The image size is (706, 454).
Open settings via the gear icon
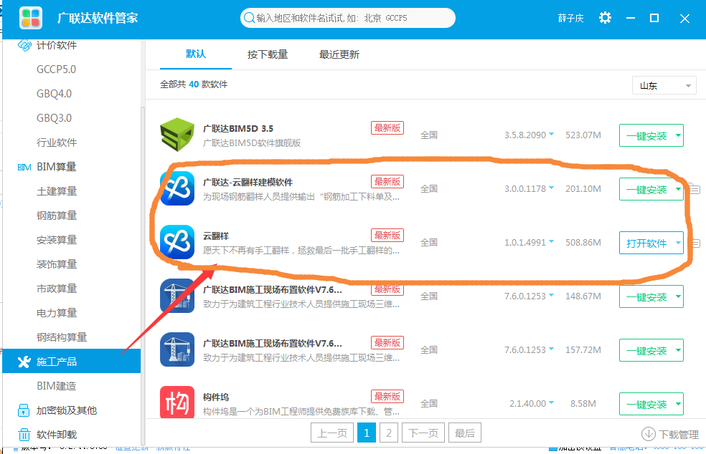tap(605, 18)
